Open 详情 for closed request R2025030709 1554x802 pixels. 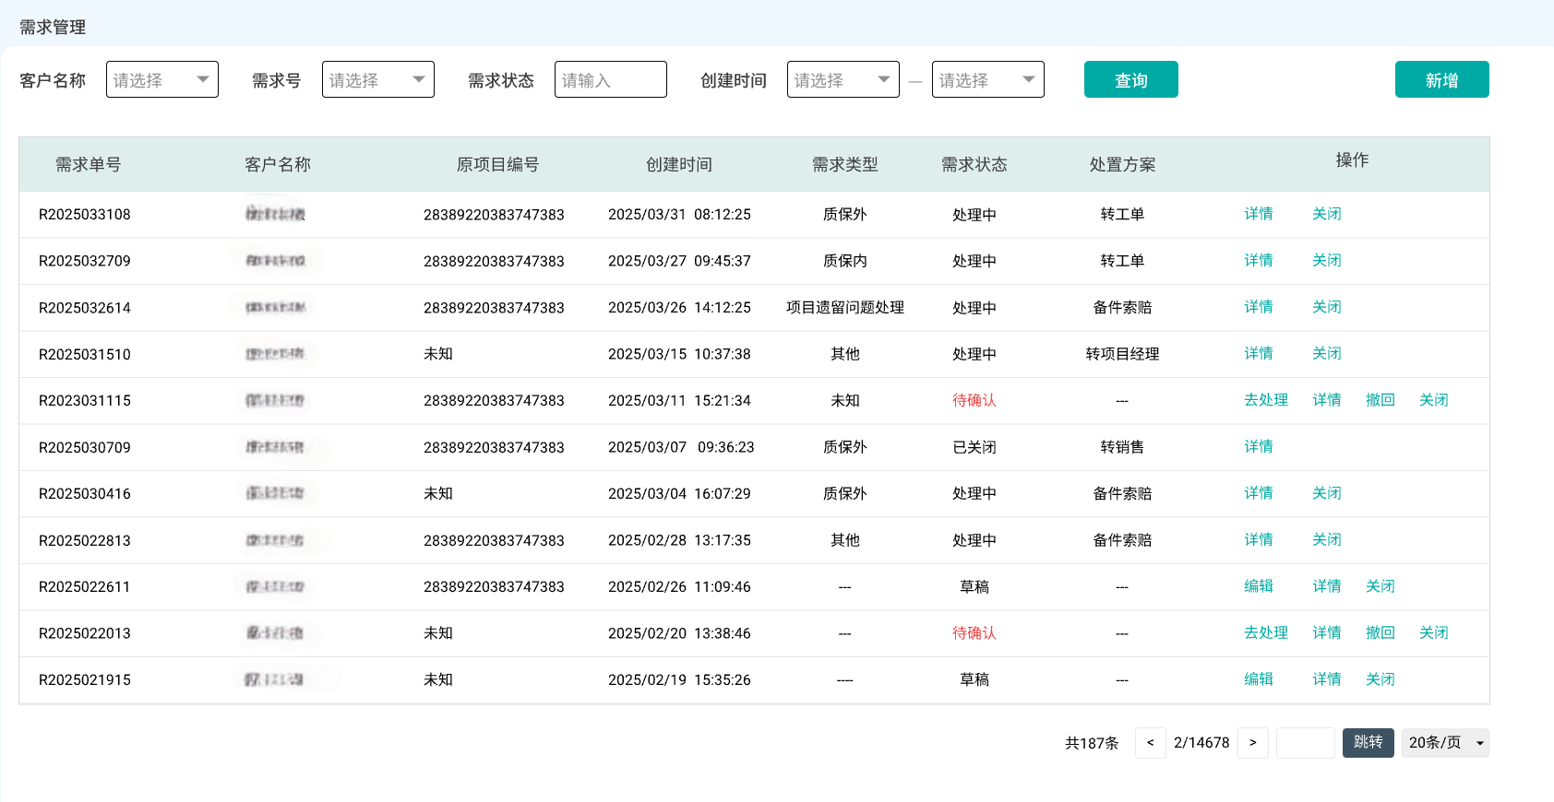(1258, 447)
